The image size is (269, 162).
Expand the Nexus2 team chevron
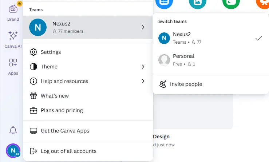143,27
